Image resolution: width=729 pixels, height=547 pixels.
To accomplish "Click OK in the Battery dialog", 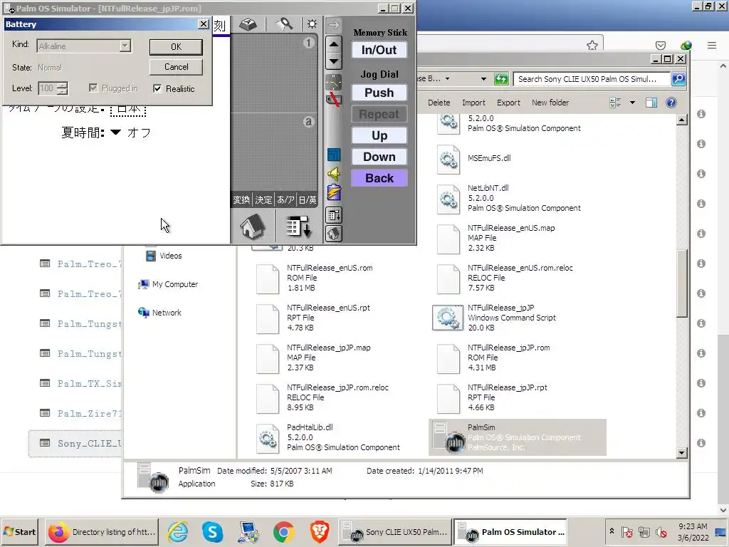I will pyautogui.click(x=176, y=46).
